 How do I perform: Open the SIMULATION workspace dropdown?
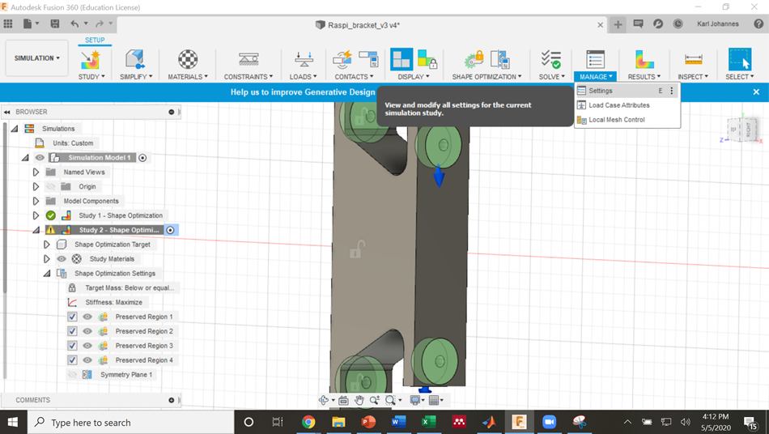pyautogui.click(x=36, y=57)
